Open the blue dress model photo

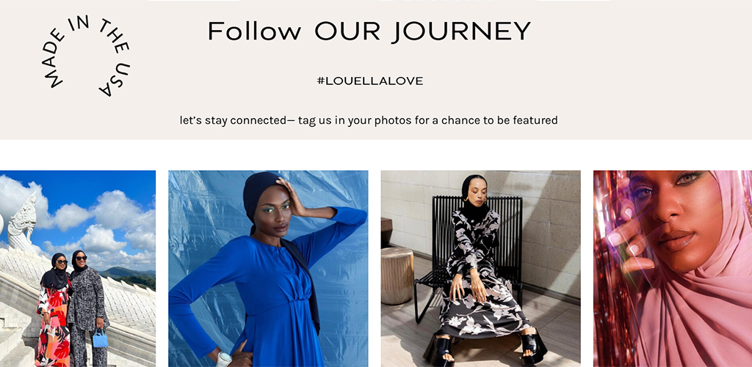coord(268,268)
